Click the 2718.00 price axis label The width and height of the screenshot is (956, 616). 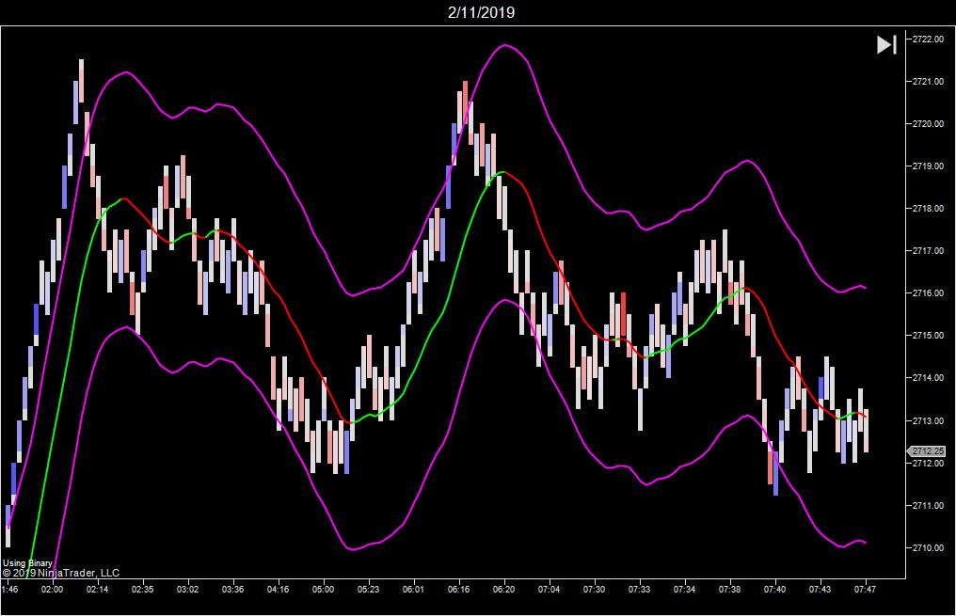(928, 209)
